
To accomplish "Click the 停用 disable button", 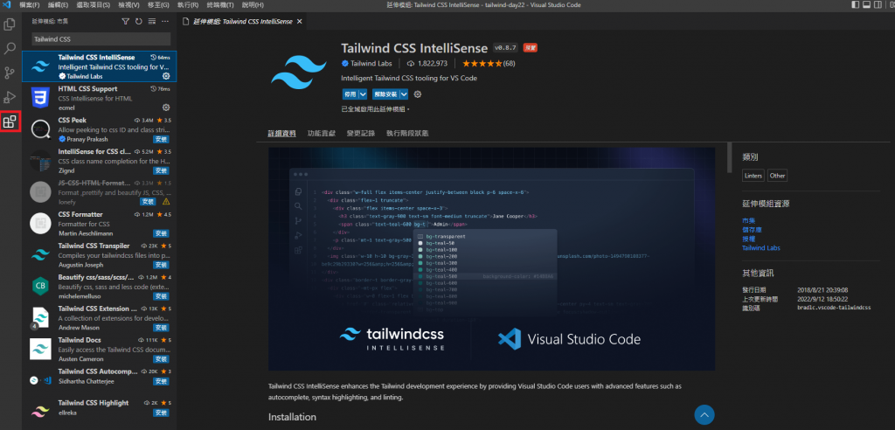I will [350, 94].
